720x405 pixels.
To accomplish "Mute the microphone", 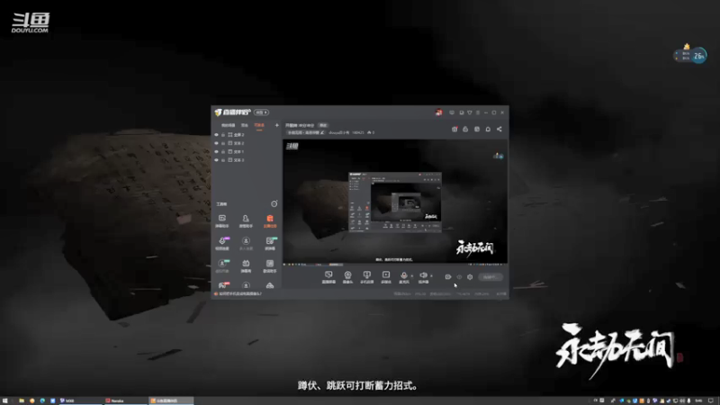I will (x=403, y=277).
